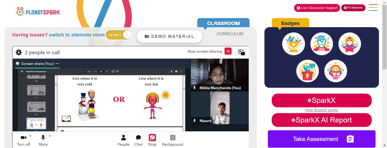Click the trophy badge

(293, 44)
